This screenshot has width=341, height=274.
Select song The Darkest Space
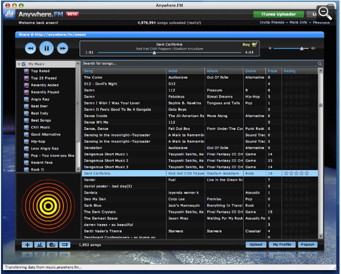coord(200,219)
